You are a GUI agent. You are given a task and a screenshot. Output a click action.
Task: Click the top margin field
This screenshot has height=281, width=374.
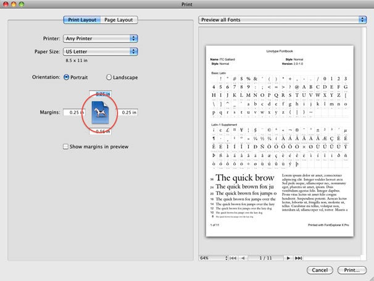point(100,94)
